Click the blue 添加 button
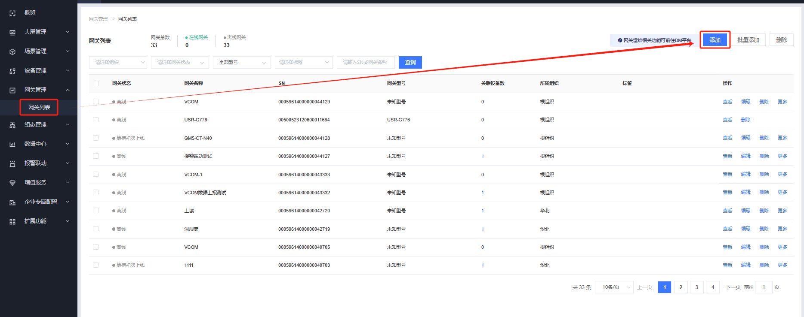Screen dimensions: 804x317 pyautogui.click(x=715, y=40)
